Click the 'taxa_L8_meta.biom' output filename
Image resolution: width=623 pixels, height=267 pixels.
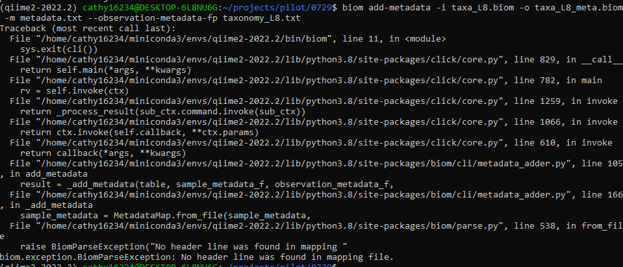click(x=578, y=8)
